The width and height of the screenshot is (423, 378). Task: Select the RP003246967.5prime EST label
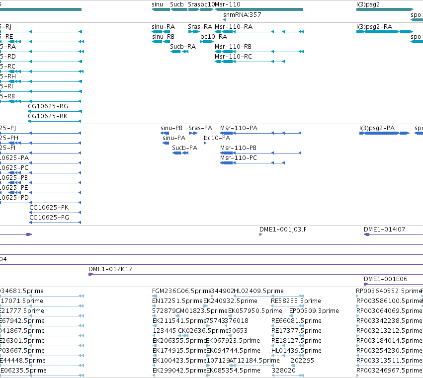pos(389,371)
